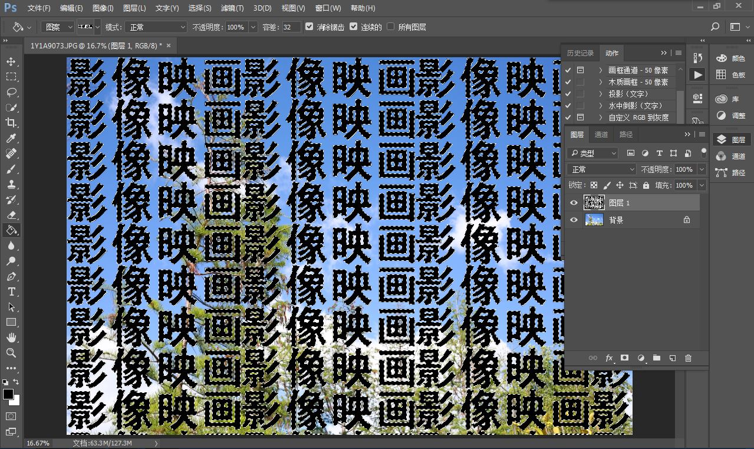The height and width of the screenshot is (449, 754).
Task: Select the Zoom tool
Action: (11, 353)
